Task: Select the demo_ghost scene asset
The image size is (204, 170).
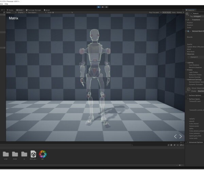Action: click(33, 155)
